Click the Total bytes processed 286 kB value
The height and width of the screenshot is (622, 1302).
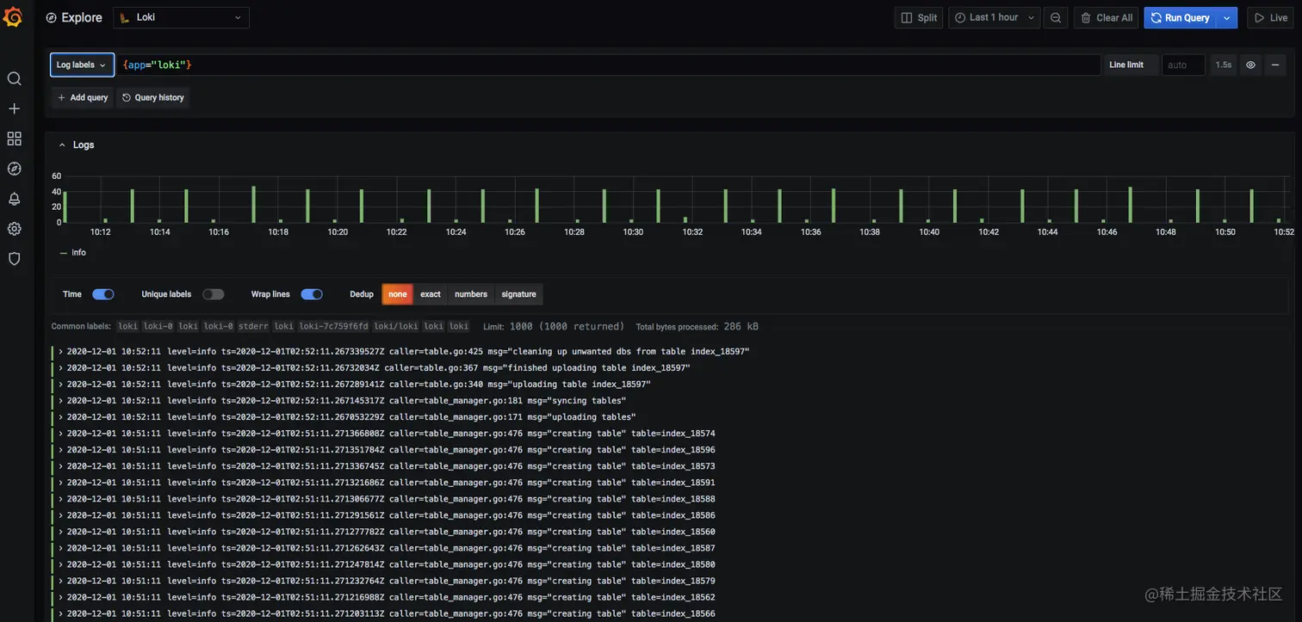click(x=741, y=327)
